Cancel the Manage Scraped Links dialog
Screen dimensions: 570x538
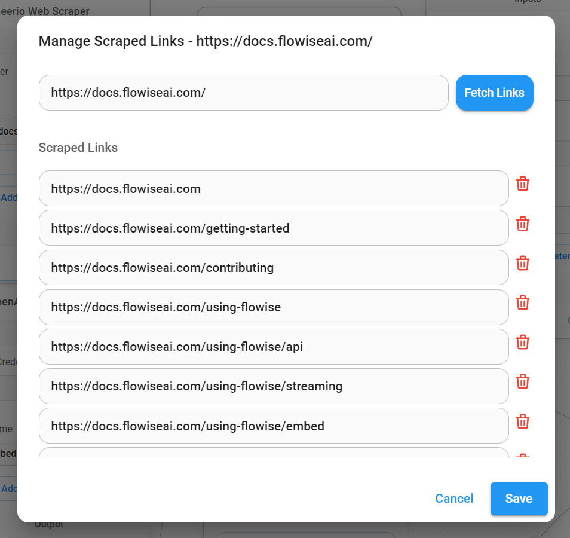click(x=454, y=499)
